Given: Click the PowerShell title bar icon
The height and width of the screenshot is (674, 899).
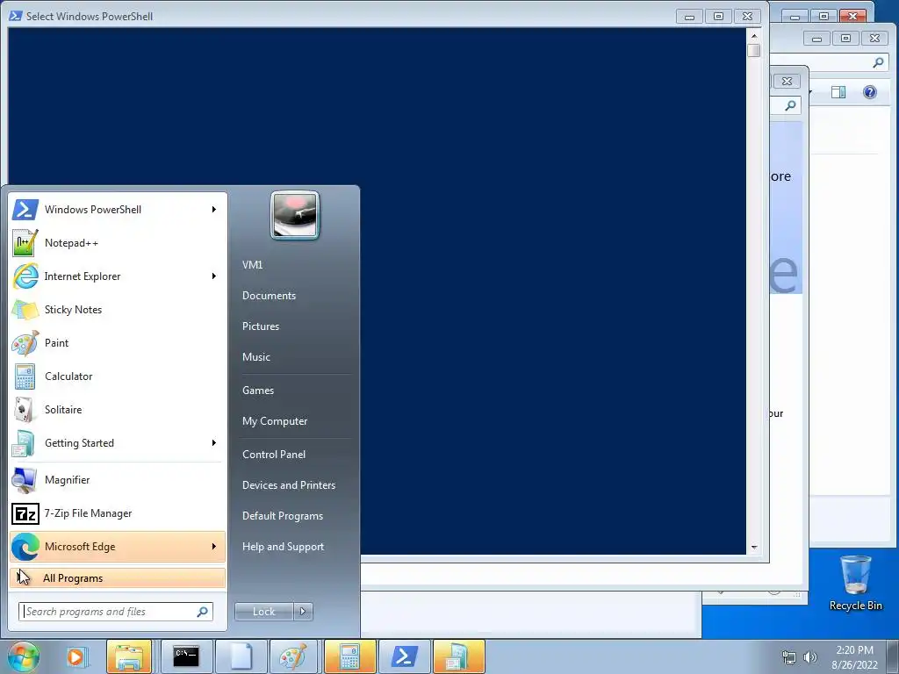Looking at the screenshot, I should tap(16, 16).
